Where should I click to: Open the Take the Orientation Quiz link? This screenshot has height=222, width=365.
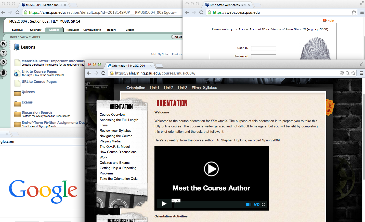(x=119, y=179)
